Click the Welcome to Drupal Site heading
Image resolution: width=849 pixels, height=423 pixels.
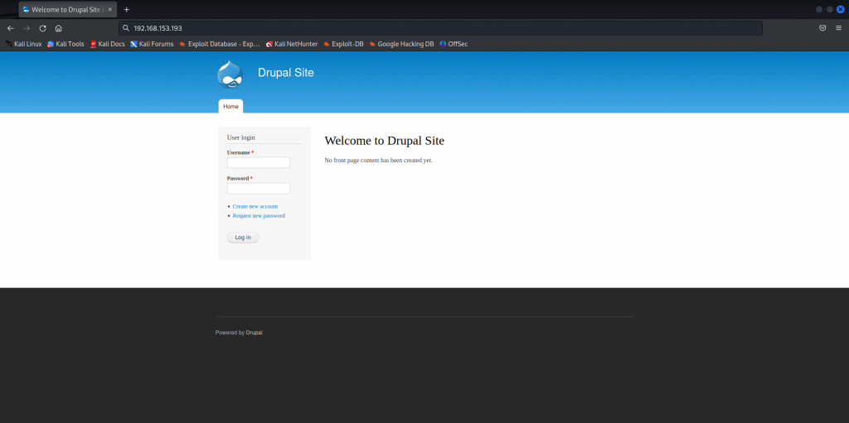(385, 141)
